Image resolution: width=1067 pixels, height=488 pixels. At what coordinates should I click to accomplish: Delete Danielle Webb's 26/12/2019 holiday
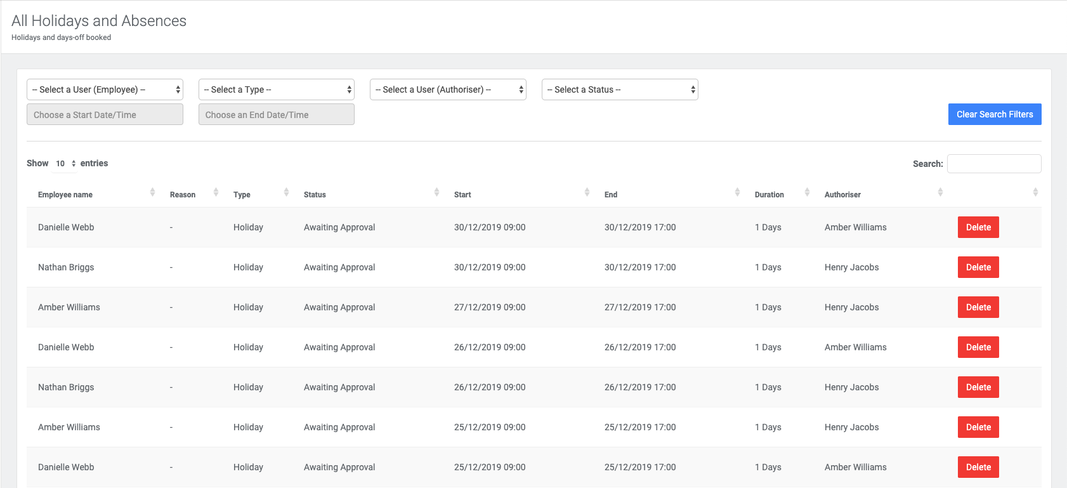tap(978, 347)
